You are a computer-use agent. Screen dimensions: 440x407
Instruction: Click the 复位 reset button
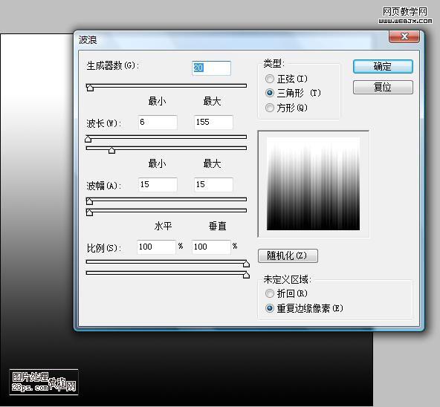pos(383,87)
